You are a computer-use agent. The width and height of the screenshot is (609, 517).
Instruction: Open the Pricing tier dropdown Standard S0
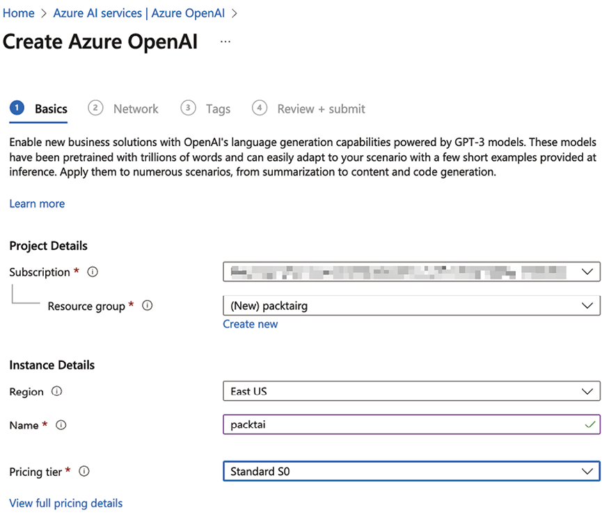point(412,472)
